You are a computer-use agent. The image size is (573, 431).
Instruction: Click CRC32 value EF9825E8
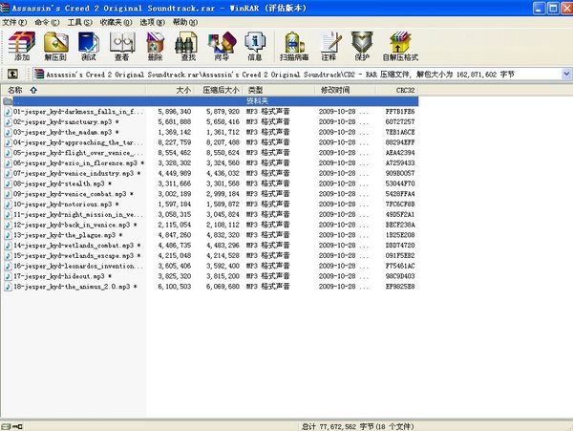point(400,287)
